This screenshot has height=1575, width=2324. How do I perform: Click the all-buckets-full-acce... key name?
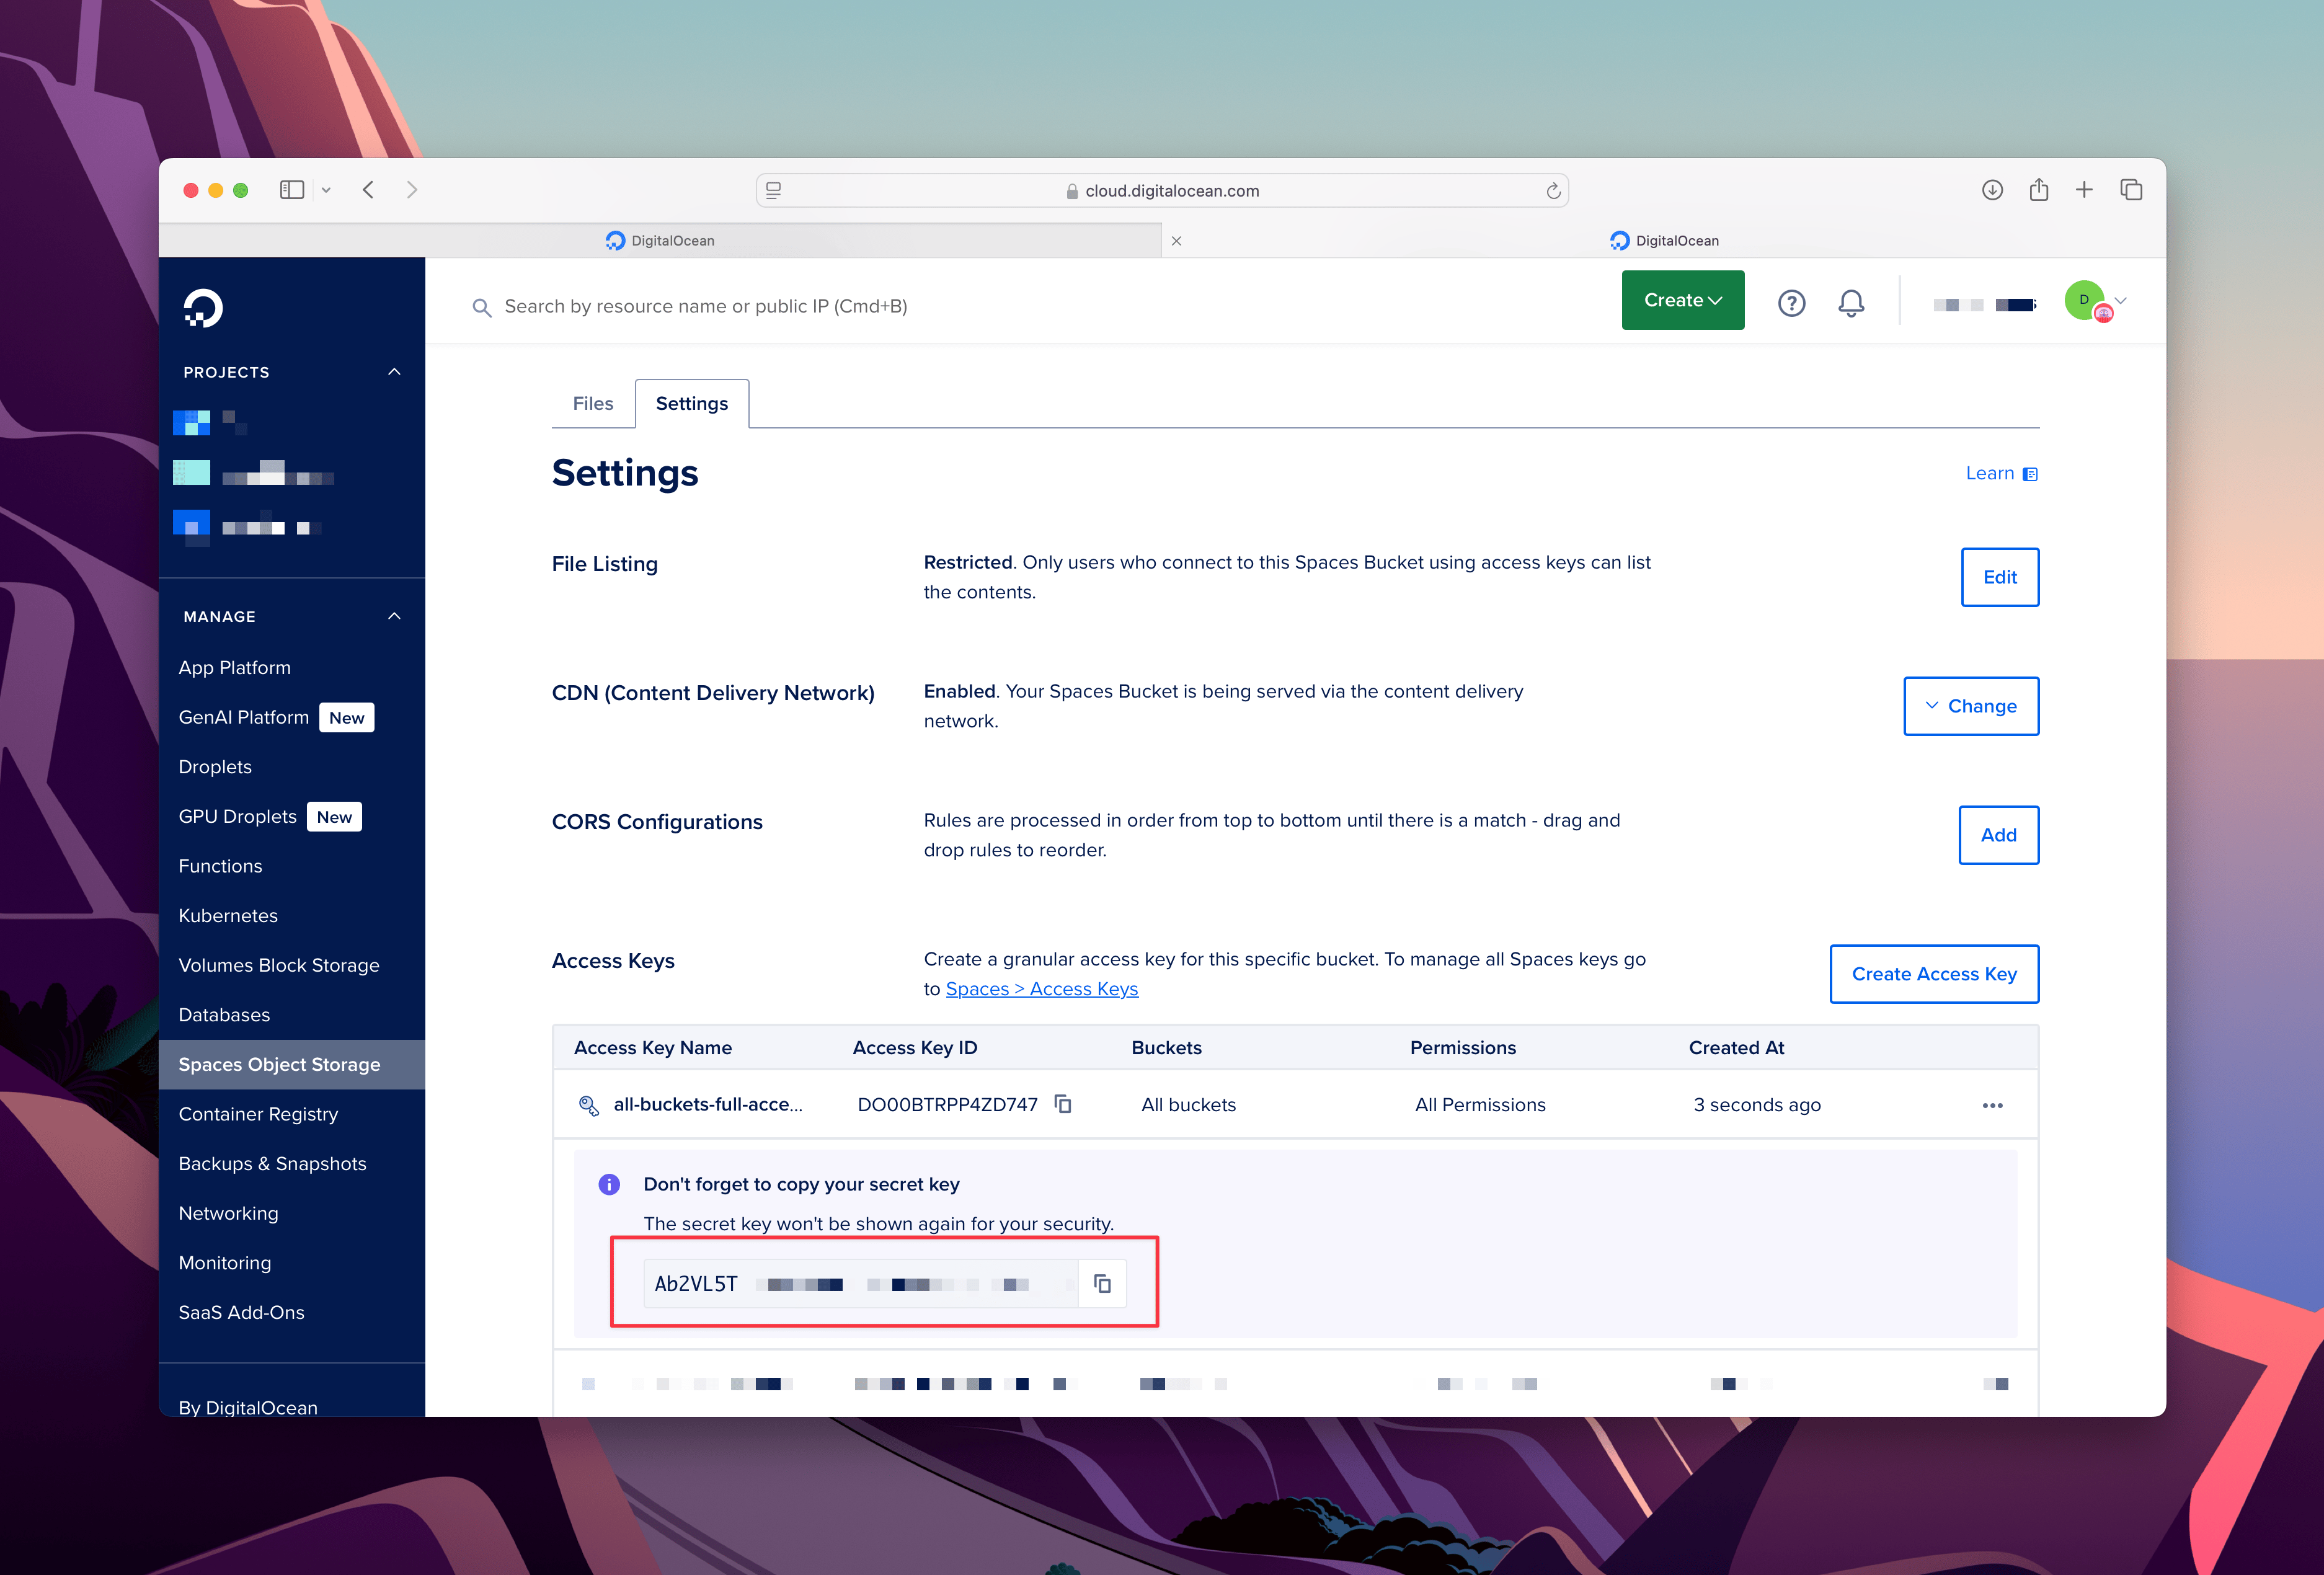[708, 1105]
